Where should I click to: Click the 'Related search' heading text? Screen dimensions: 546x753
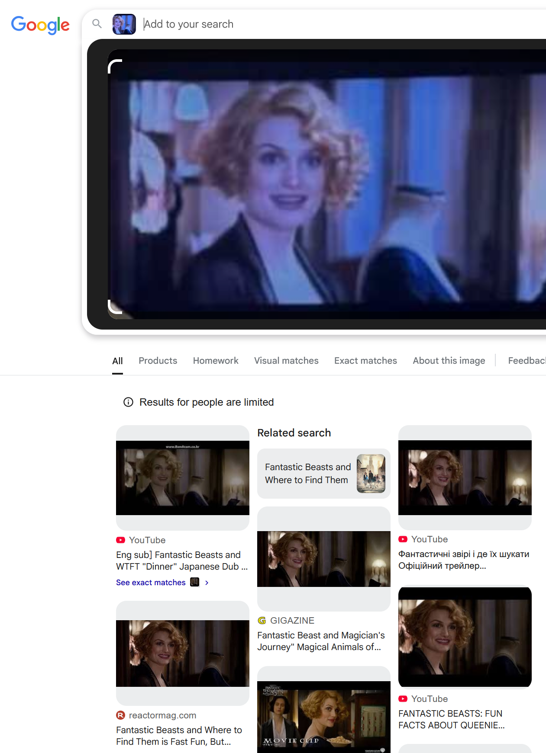coord(294,433)
